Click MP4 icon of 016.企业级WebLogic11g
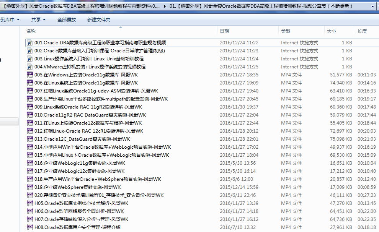This screenshot has height=232, width=379. click(29, 163)
